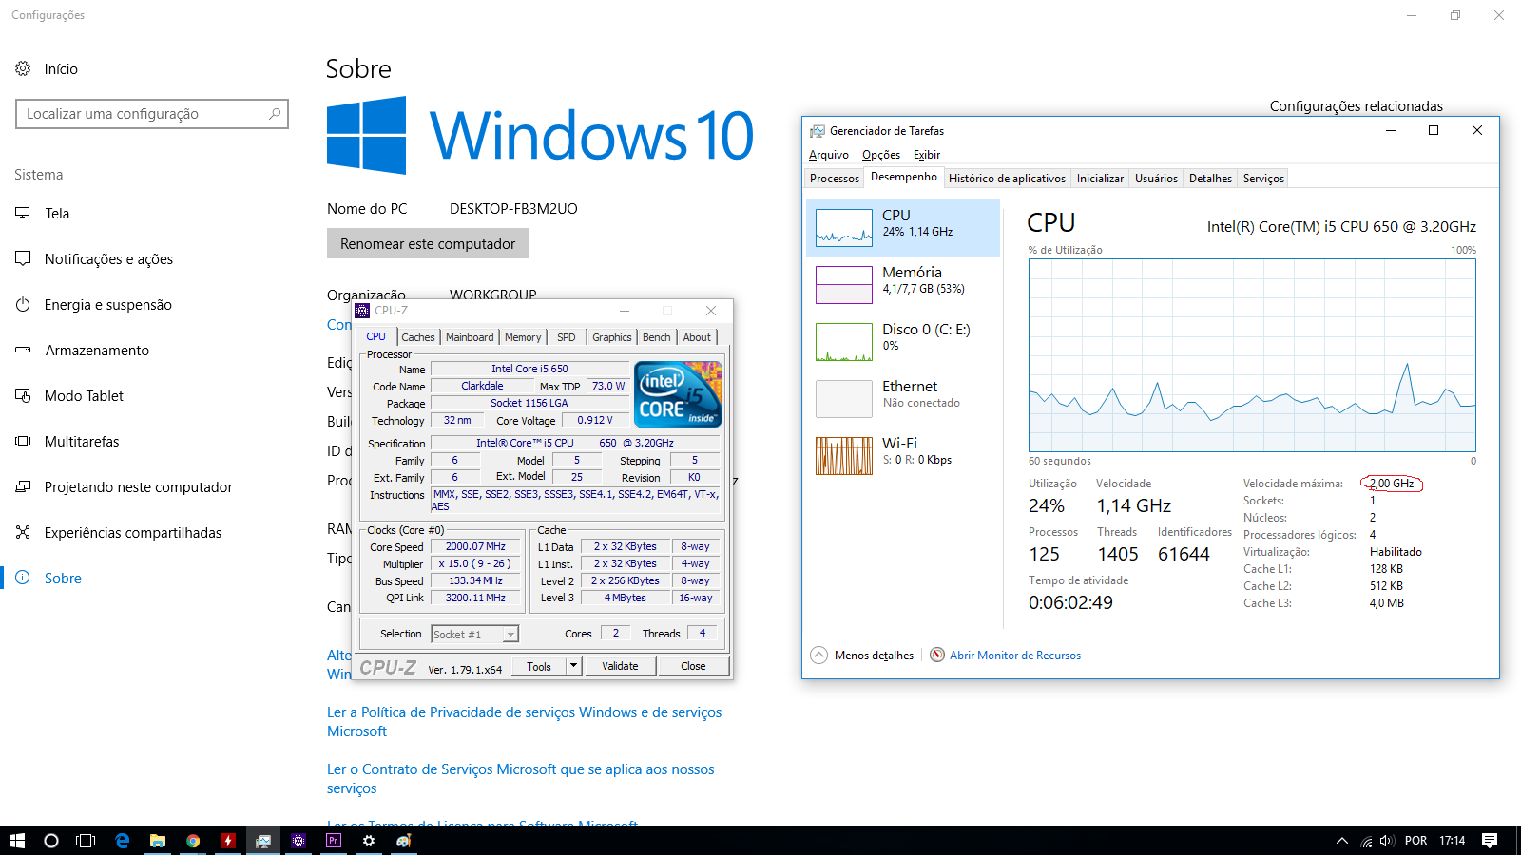1521x855 pixels.
Task: Switch to Adobe Premiere Pro in taskbar
Action: [x=334, y=841]
